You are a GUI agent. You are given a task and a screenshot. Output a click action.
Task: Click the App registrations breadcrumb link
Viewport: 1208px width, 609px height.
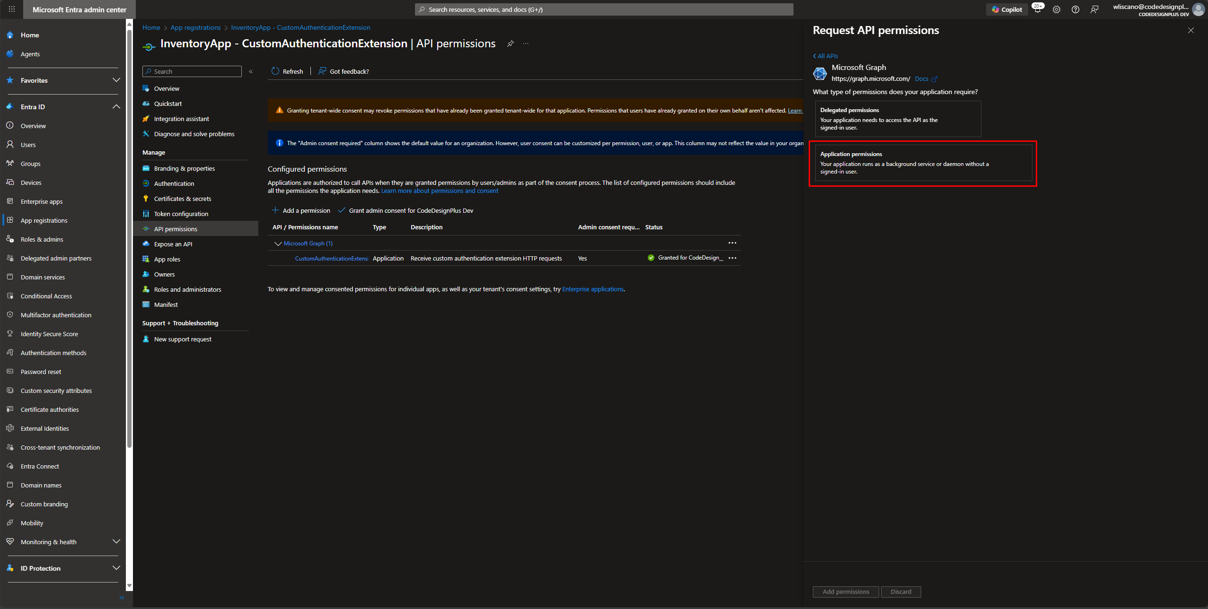(195, 27)
